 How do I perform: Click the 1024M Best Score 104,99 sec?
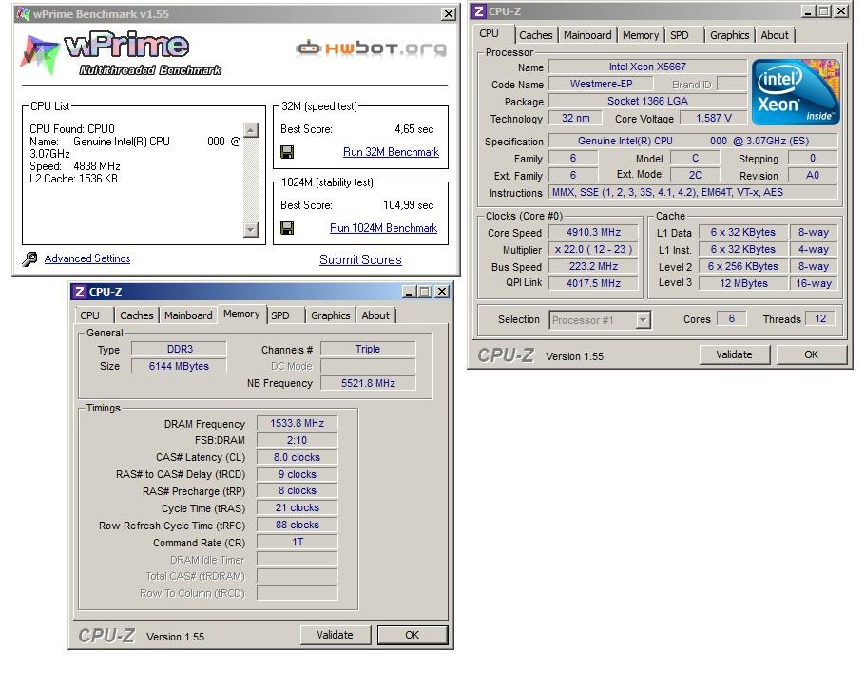408,205
